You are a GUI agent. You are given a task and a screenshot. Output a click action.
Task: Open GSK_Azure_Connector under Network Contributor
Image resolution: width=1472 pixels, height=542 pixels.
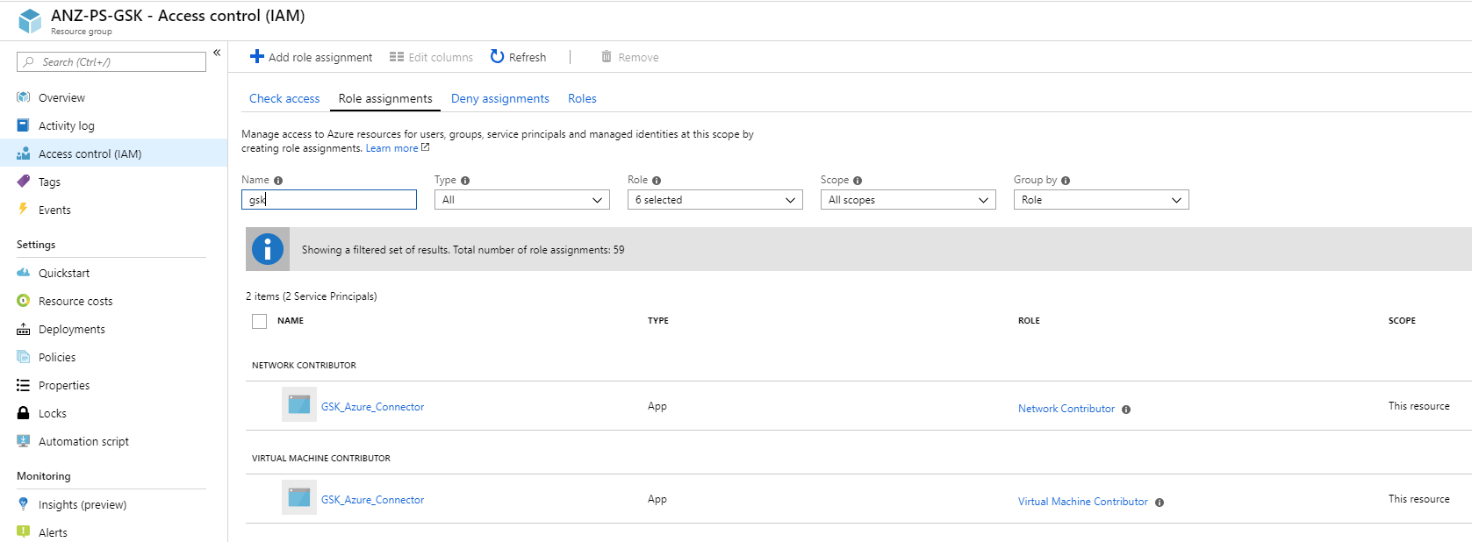click(372, 407)
